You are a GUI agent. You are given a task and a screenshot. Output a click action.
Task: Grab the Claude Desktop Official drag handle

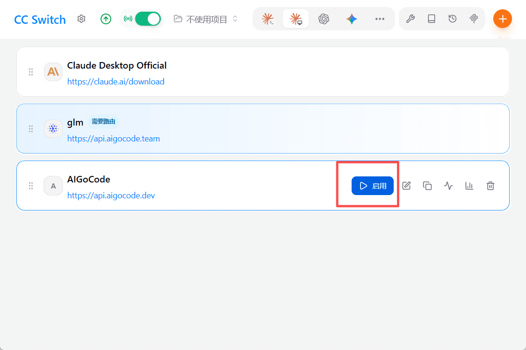click(31, 72)
